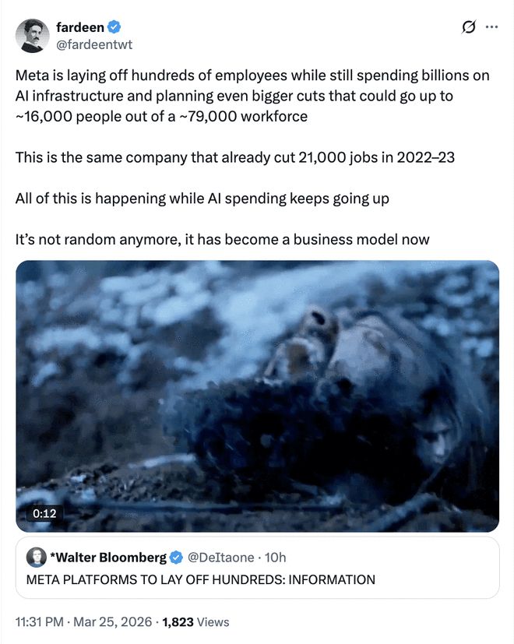Click Walter Bloomberg's verified badge
The height and width of the screenshot is (644, 514).
coord(177,557)
